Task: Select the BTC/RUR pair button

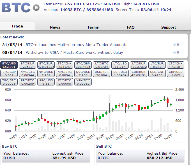Action: pos(27,65)
